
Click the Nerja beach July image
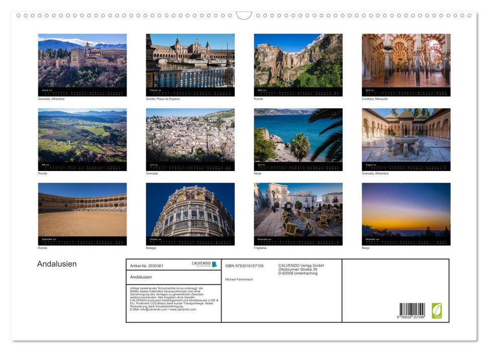tap(298, 136)
